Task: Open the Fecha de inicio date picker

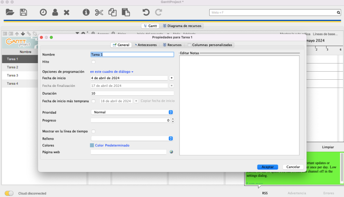Action: point(171,78)
